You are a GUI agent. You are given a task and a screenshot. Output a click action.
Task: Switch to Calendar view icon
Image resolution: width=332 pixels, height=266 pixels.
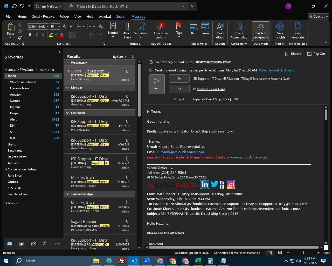(22, 244)
